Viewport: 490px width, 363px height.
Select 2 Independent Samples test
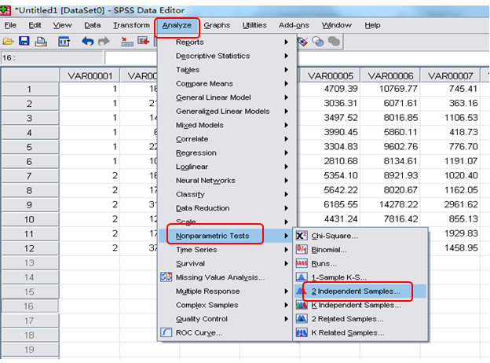[362, 291]
